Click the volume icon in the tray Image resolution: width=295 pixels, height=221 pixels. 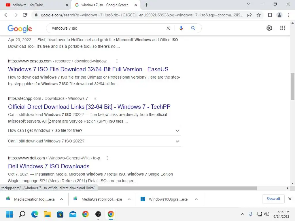267,214
